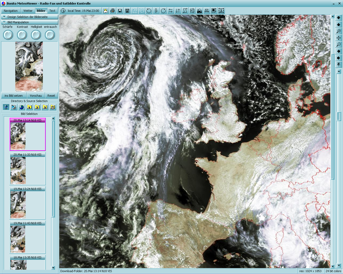The image size is (343, 274).
Task: Select the yellow folder 2 icon
Action: click(37, 107)
